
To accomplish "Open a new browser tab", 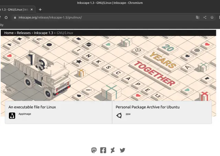I will pyautogui.click(x=40, y=10).
